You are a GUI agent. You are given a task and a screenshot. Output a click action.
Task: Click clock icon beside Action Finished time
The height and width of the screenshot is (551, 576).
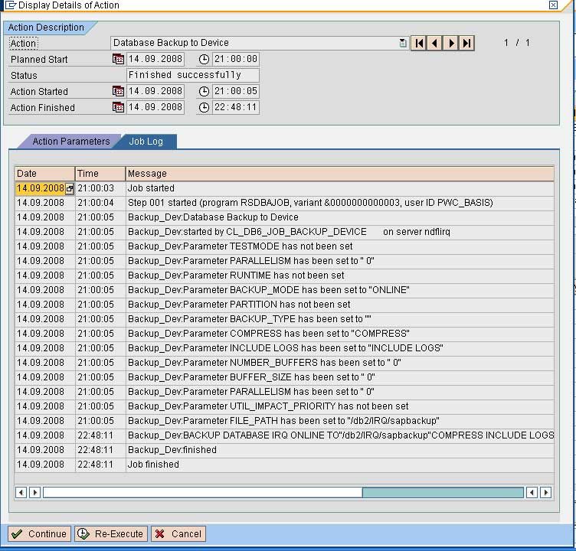coord(204,108)
